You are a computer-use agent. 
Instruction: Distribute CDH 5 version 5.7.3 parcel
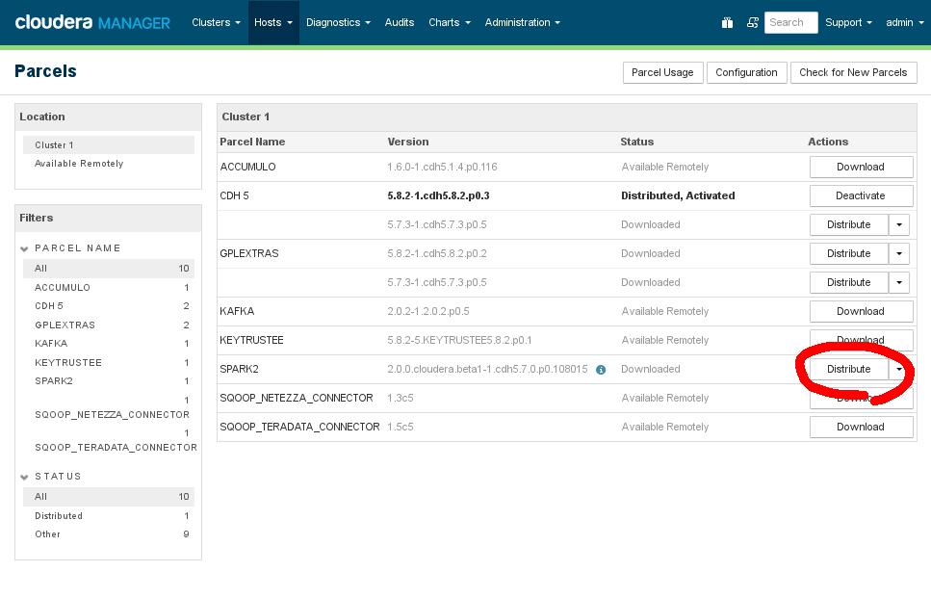pos(849,224)
